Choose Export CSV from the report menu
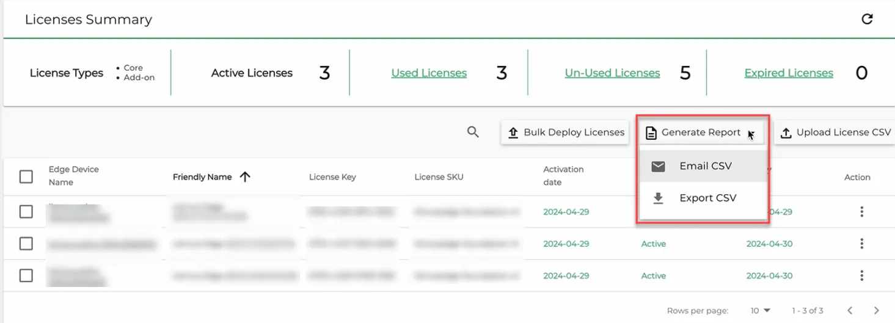 (703, 198)
